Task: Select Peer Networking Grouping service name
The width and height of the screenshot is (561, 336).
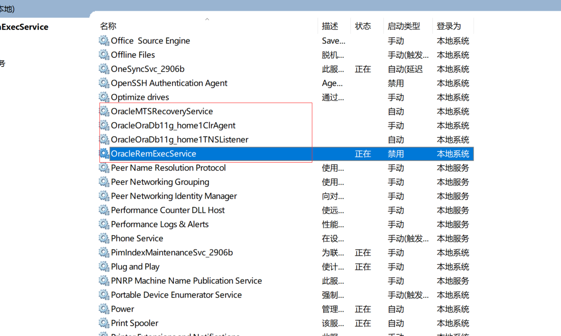Action: [160, 182]
